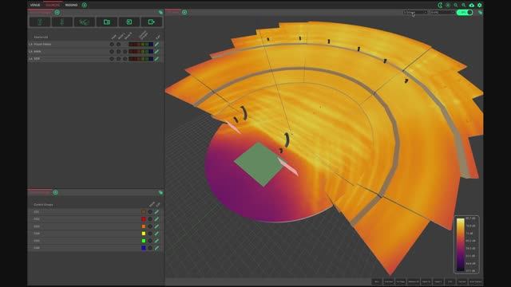Click the plus icon in the control groups header

point(55,192)
